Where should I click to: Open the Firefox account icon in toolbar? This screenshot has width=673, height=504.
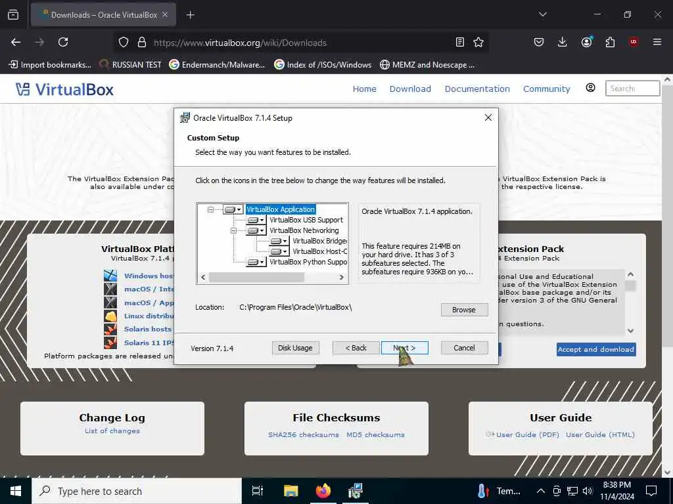(586, 41)
